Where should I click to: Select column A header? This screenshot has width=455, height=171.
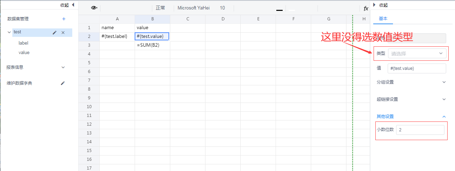pos(117,19)
